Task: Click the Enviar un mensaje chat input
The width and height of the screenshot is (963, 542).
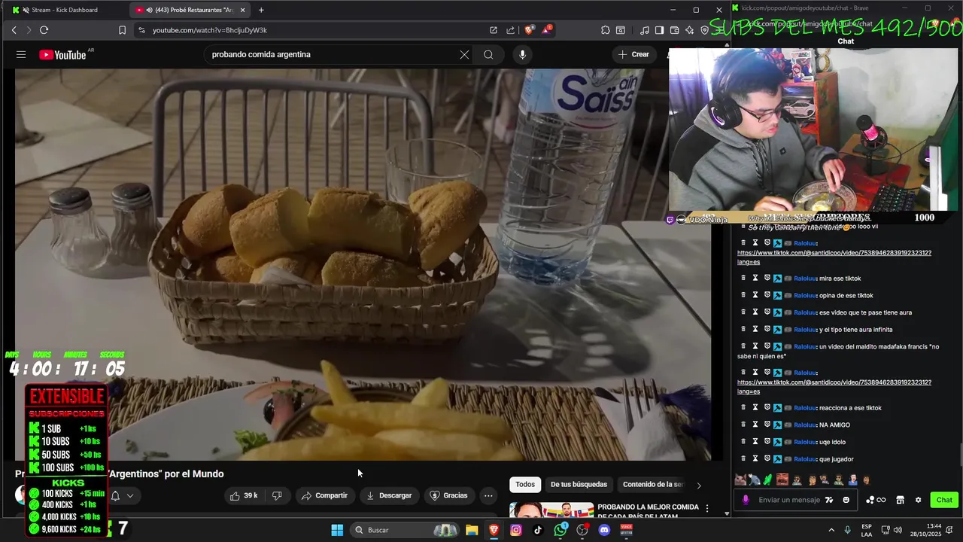Action: (x=788, y=500)
